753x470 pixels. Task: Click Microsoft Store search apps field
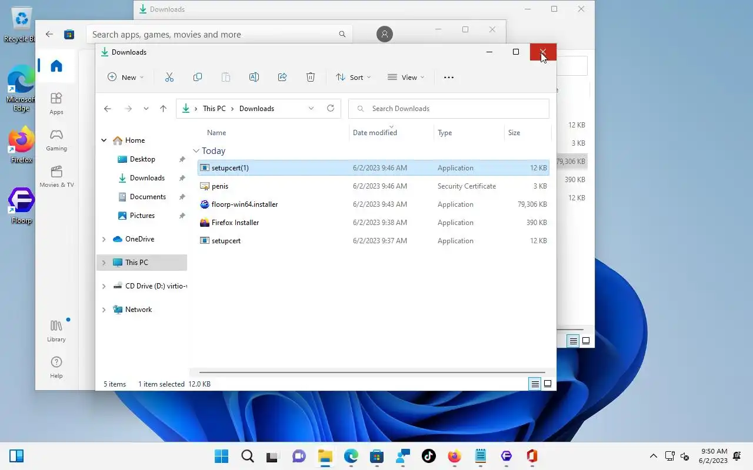click(x=219, y=35)
